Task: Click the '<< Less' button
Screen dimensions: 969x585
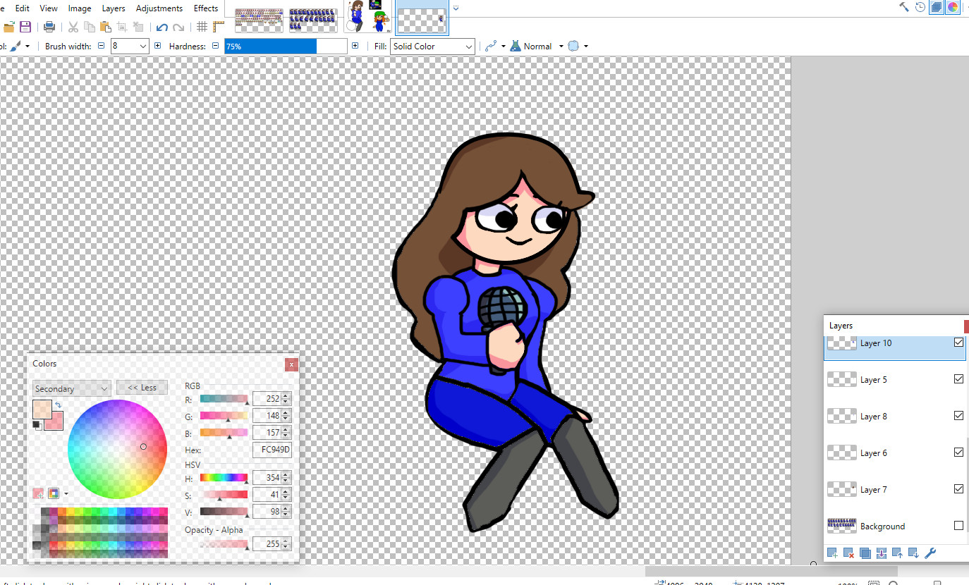Action: pos(142,388)
